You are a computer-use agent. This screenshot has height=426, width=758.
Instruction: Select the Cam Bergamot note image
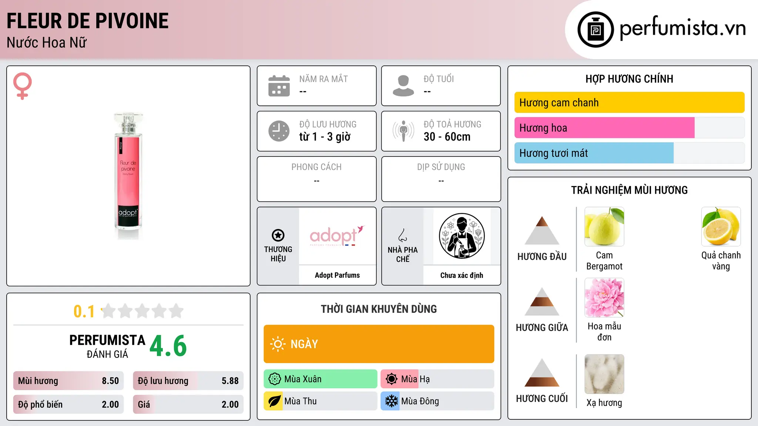tap(604, 227)
